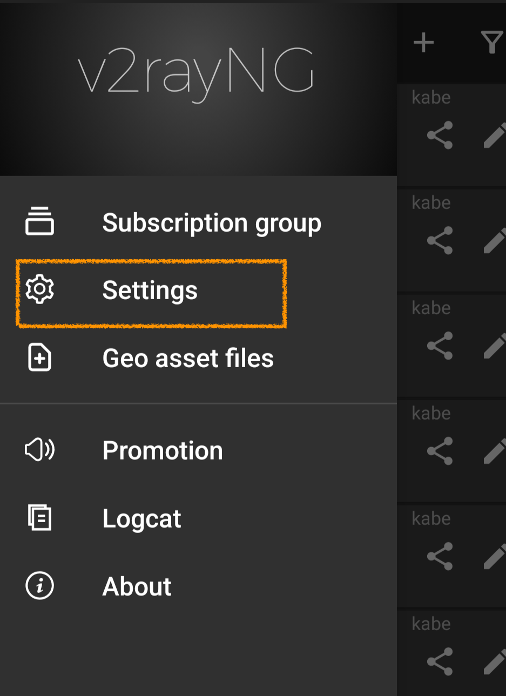Open the Promotion entry
Screen dimensions: 506x696
198,450
